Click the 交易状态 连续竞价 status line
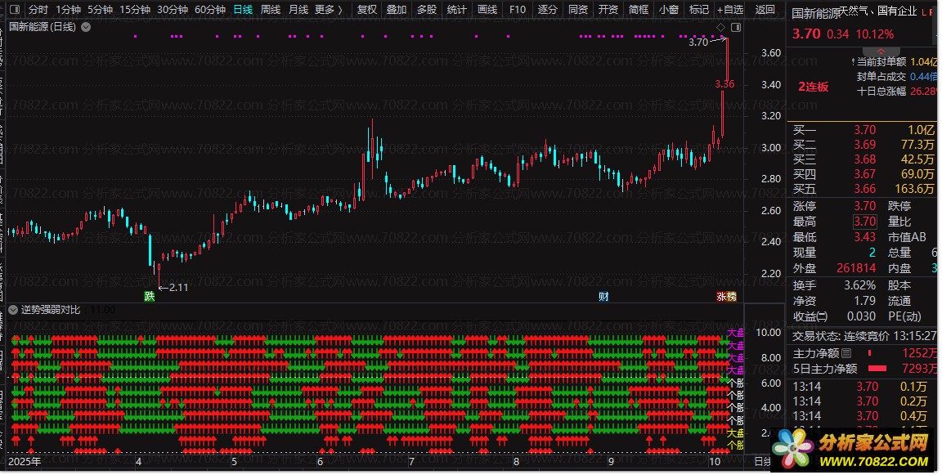The width and height of the screenshot is (942, 475). (x=864, y=336)
